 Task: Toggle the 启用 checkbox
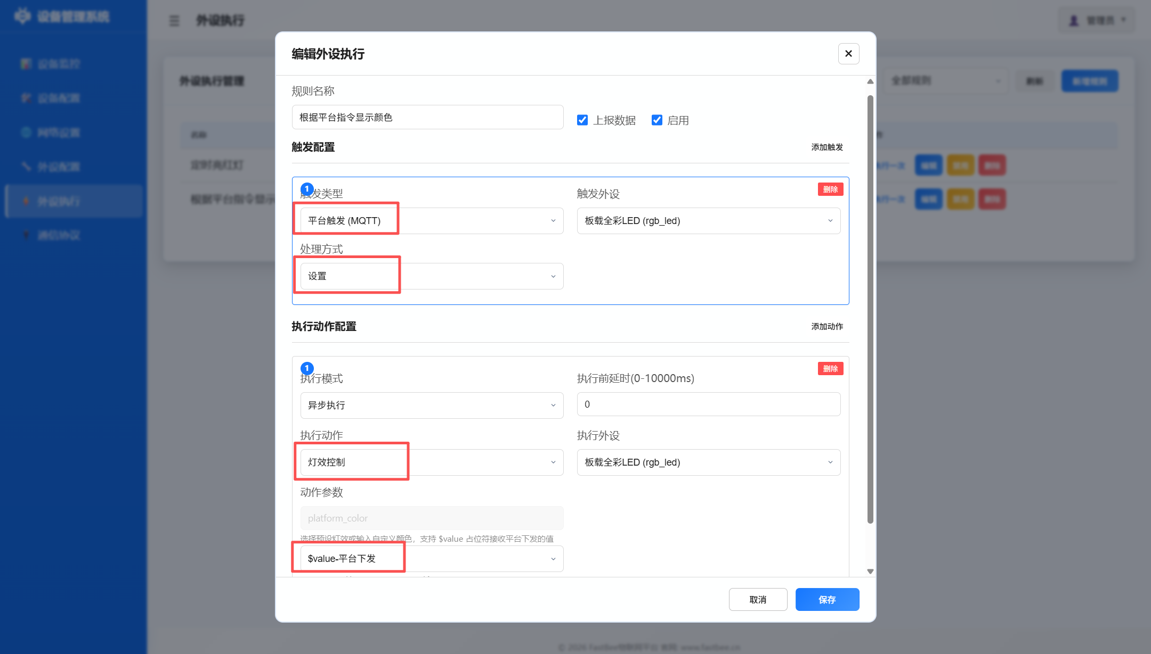tap(657, 120)
